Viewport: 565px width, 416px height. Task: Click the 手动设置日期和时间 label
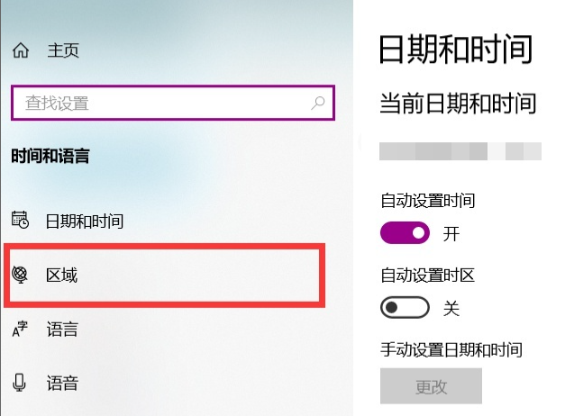pyautogui.click(x=451, y=349)
